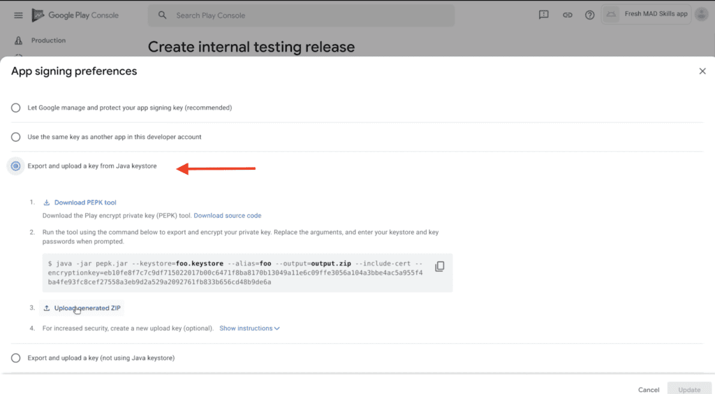Viewport: 715px width, 394px height.
Task: Open the user account avatar
Action: pos(701,14)
